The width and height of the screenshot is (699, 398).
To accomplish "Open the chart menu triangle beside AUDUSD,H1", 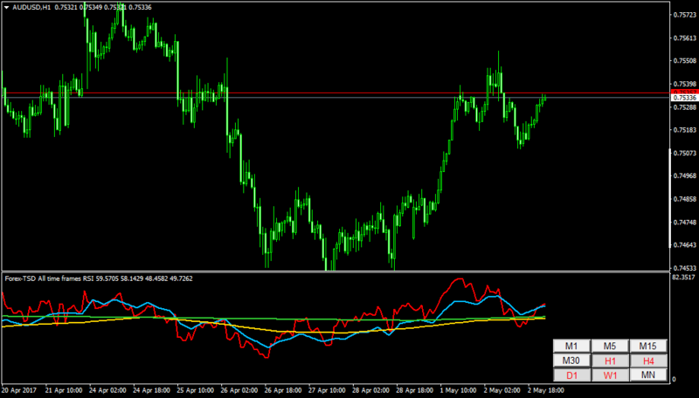I will tap(7, 8).
